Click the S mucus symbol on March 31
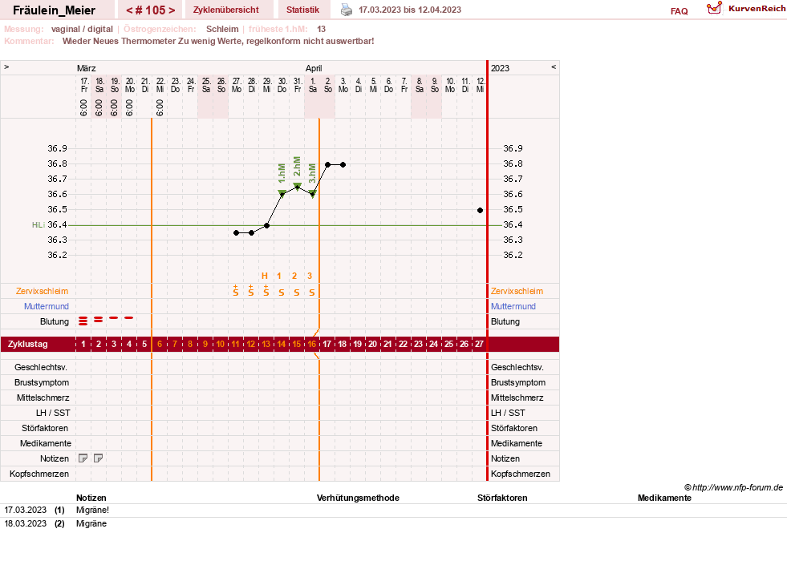 (x=297, y=293)
